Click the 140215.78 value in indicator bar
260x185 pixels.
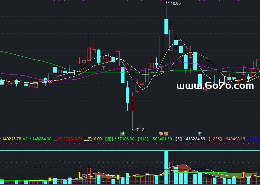click(x=10, y=139)
